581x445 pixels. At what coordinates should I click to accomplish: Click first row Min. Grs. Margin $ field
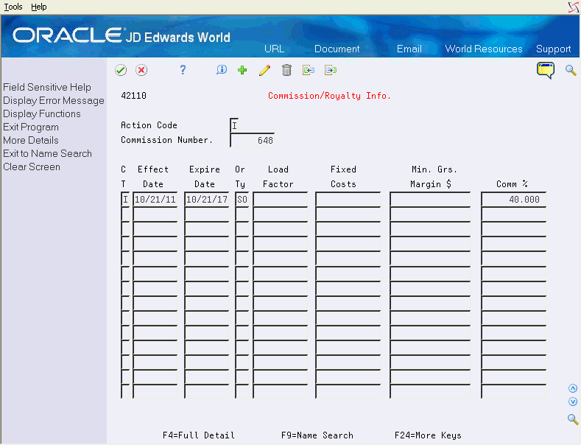pos(430,200)
